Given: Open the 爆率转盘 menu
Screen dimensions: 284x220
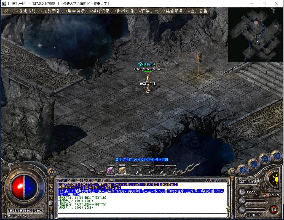Looking at the screenshot, I should (75, 11).
